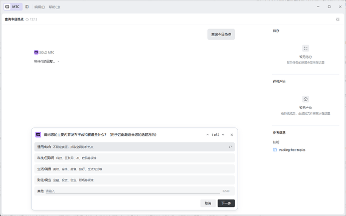Click the 取消 button
The width and height of the screenshot is (346, 216).
click(x=208, y=203)
